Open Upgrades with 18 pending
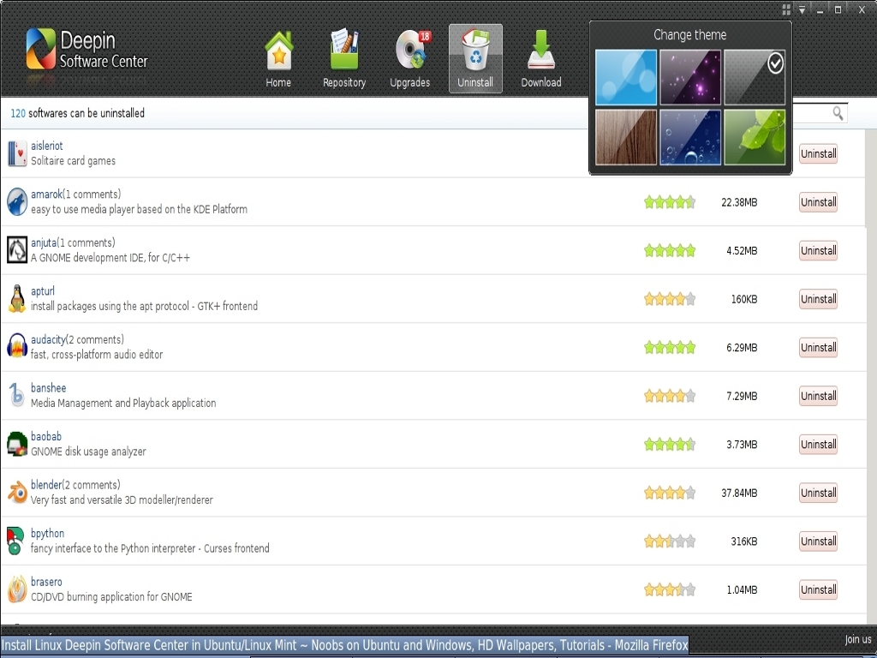Screen dimensions: 877x658 pos(410,59)
